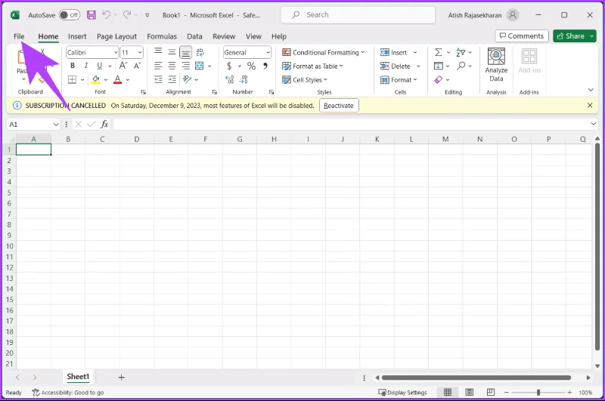Open the Comments button
The height and width of the screenshot is (401, 605).
pos(522,35)
